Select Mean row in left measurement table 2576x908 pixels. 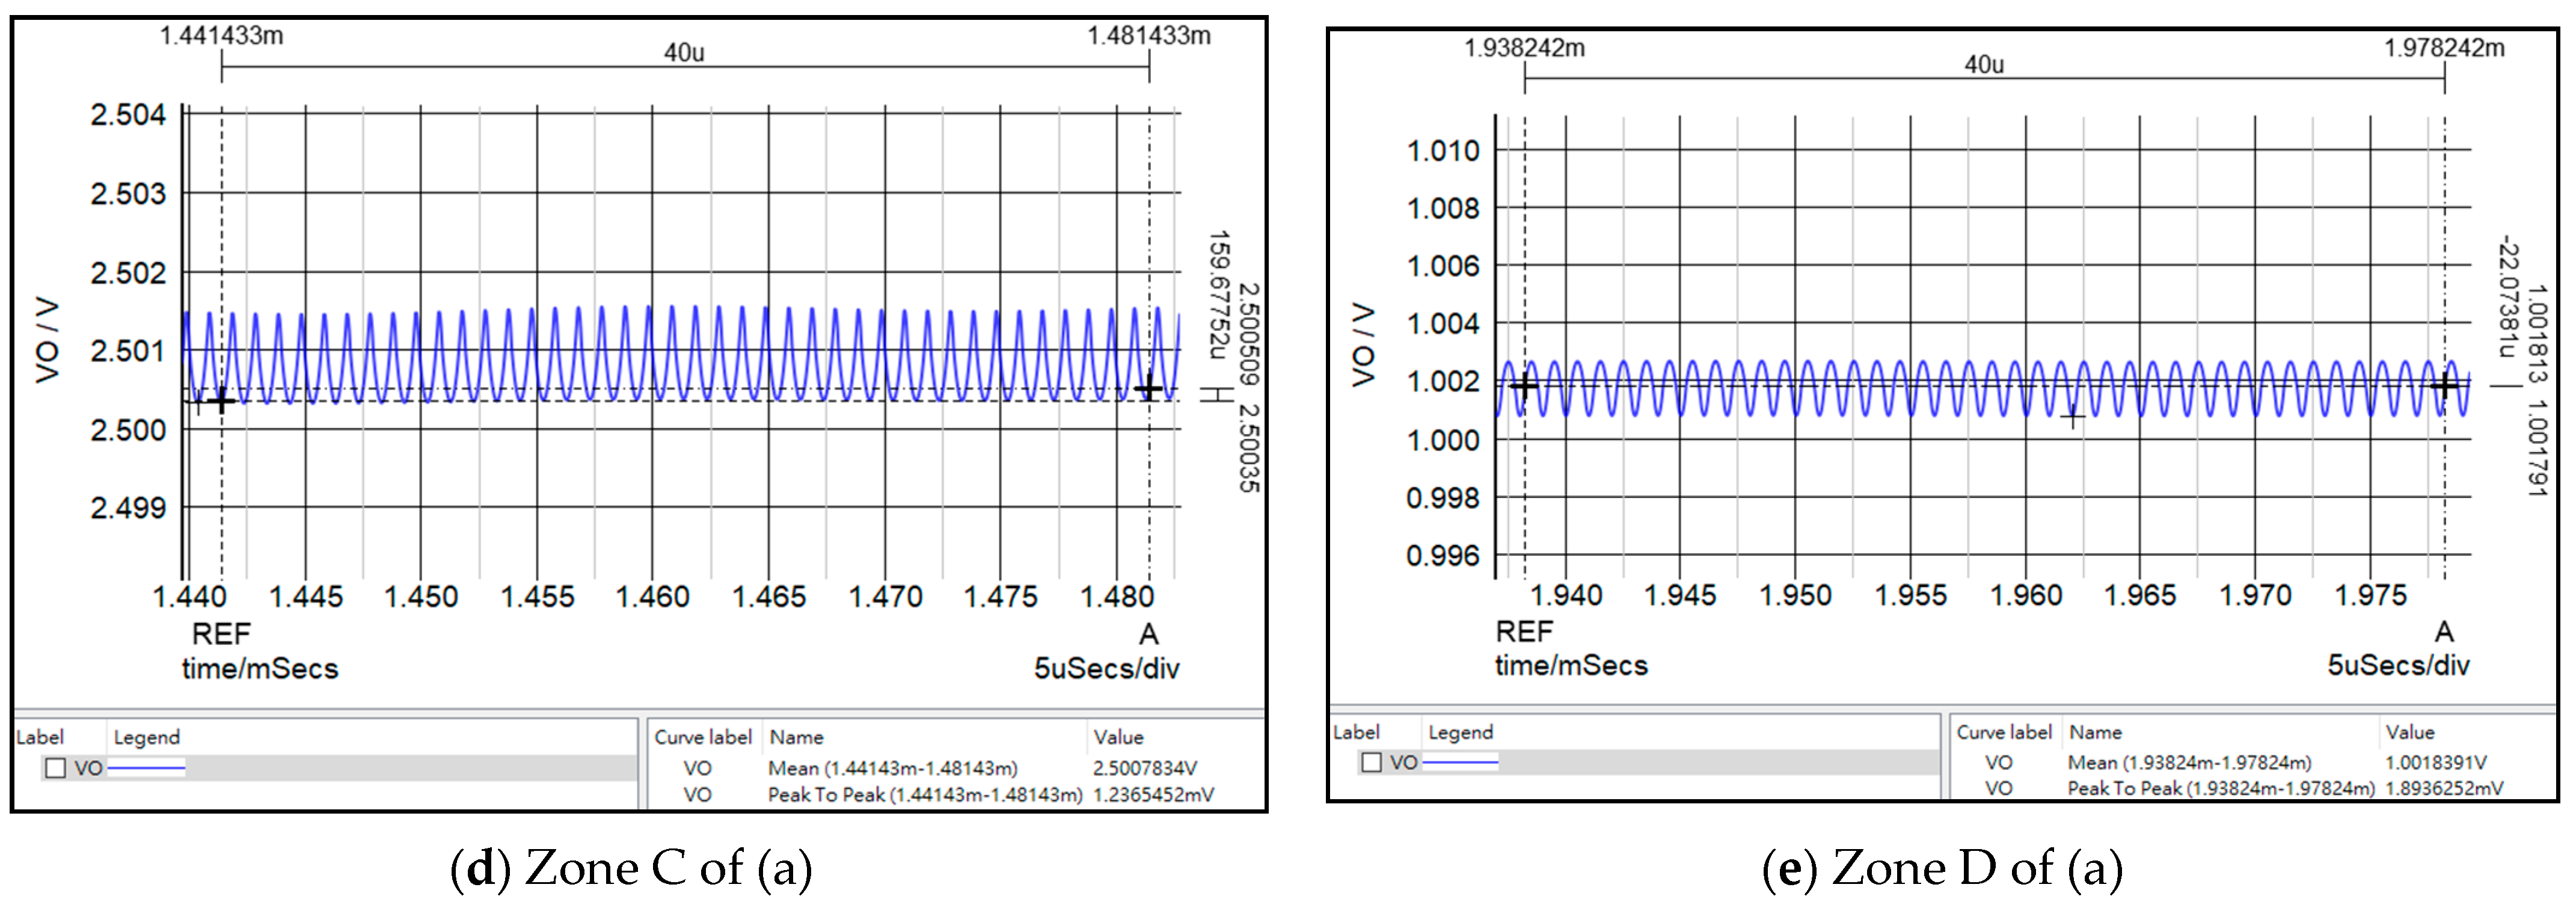[x=892, y=768]
